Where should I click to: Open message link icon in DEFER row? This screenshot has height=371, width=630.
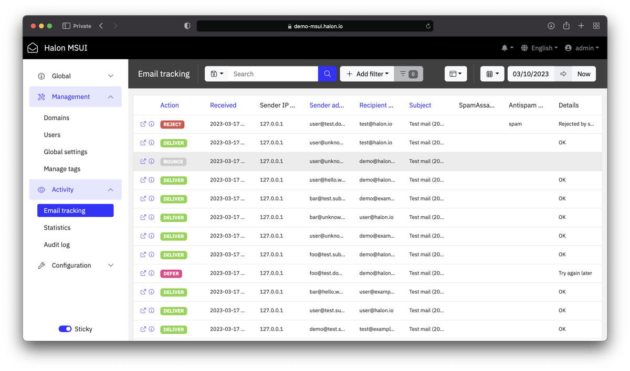(x=143, y=273)
